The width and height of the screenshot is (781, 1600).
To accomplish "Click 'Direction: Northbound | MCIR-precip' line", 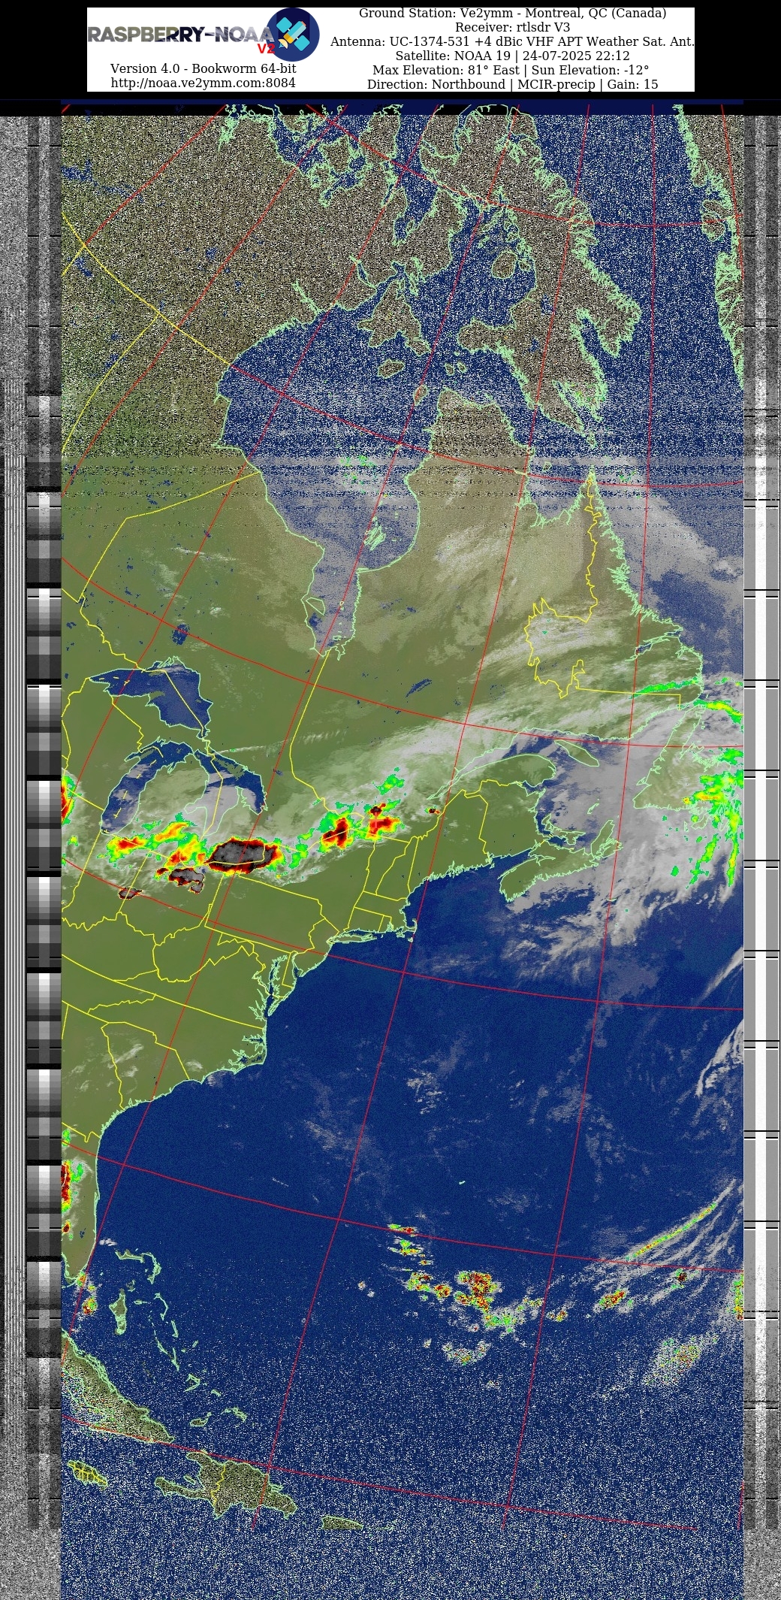I will click(512, 84).
